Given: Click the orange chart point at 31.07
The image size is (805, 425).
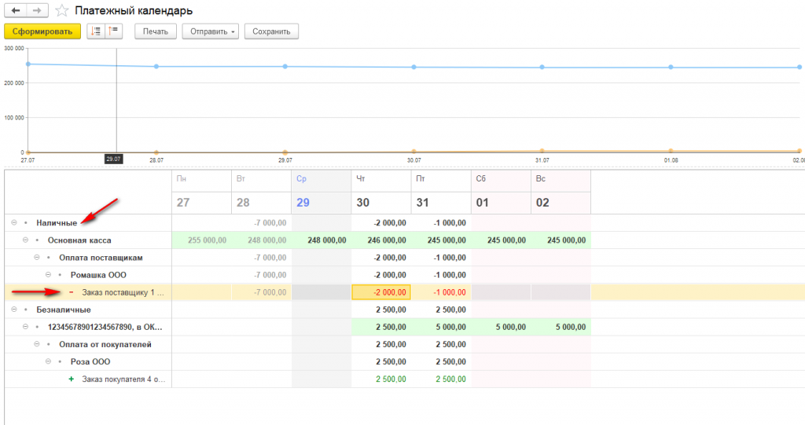Looking at the screenshot, I should point(542,151).
